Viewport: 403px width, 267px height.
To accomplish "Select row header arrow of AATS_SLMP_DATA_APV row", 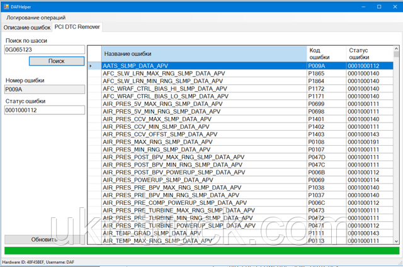I will [94, 66].
